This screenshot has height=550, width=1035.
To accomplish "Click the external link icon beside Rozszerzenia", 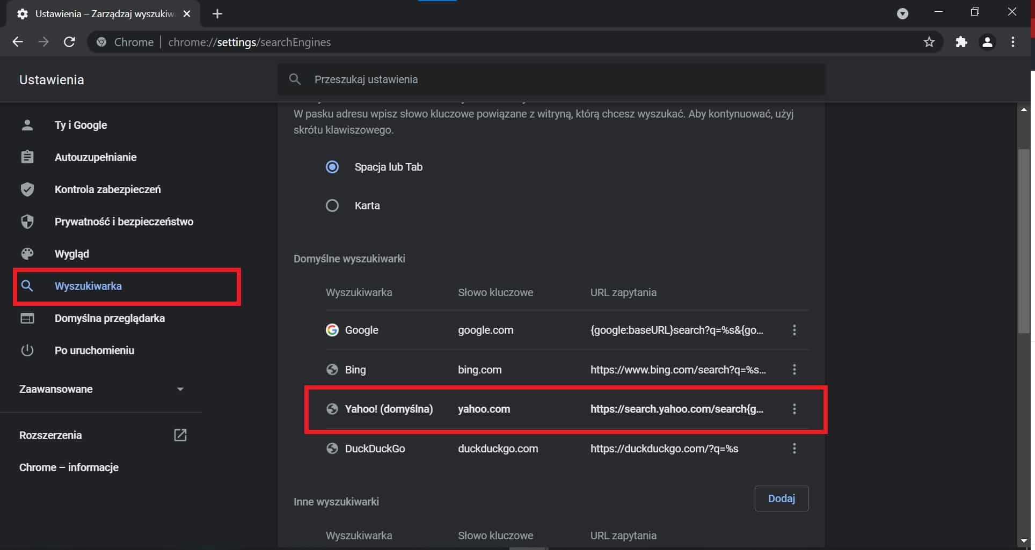I will [x=180, y=435].
